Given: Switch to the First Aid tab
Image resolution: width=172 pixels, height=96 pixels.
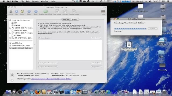Looking at the screenshot, I should (66, 19).
